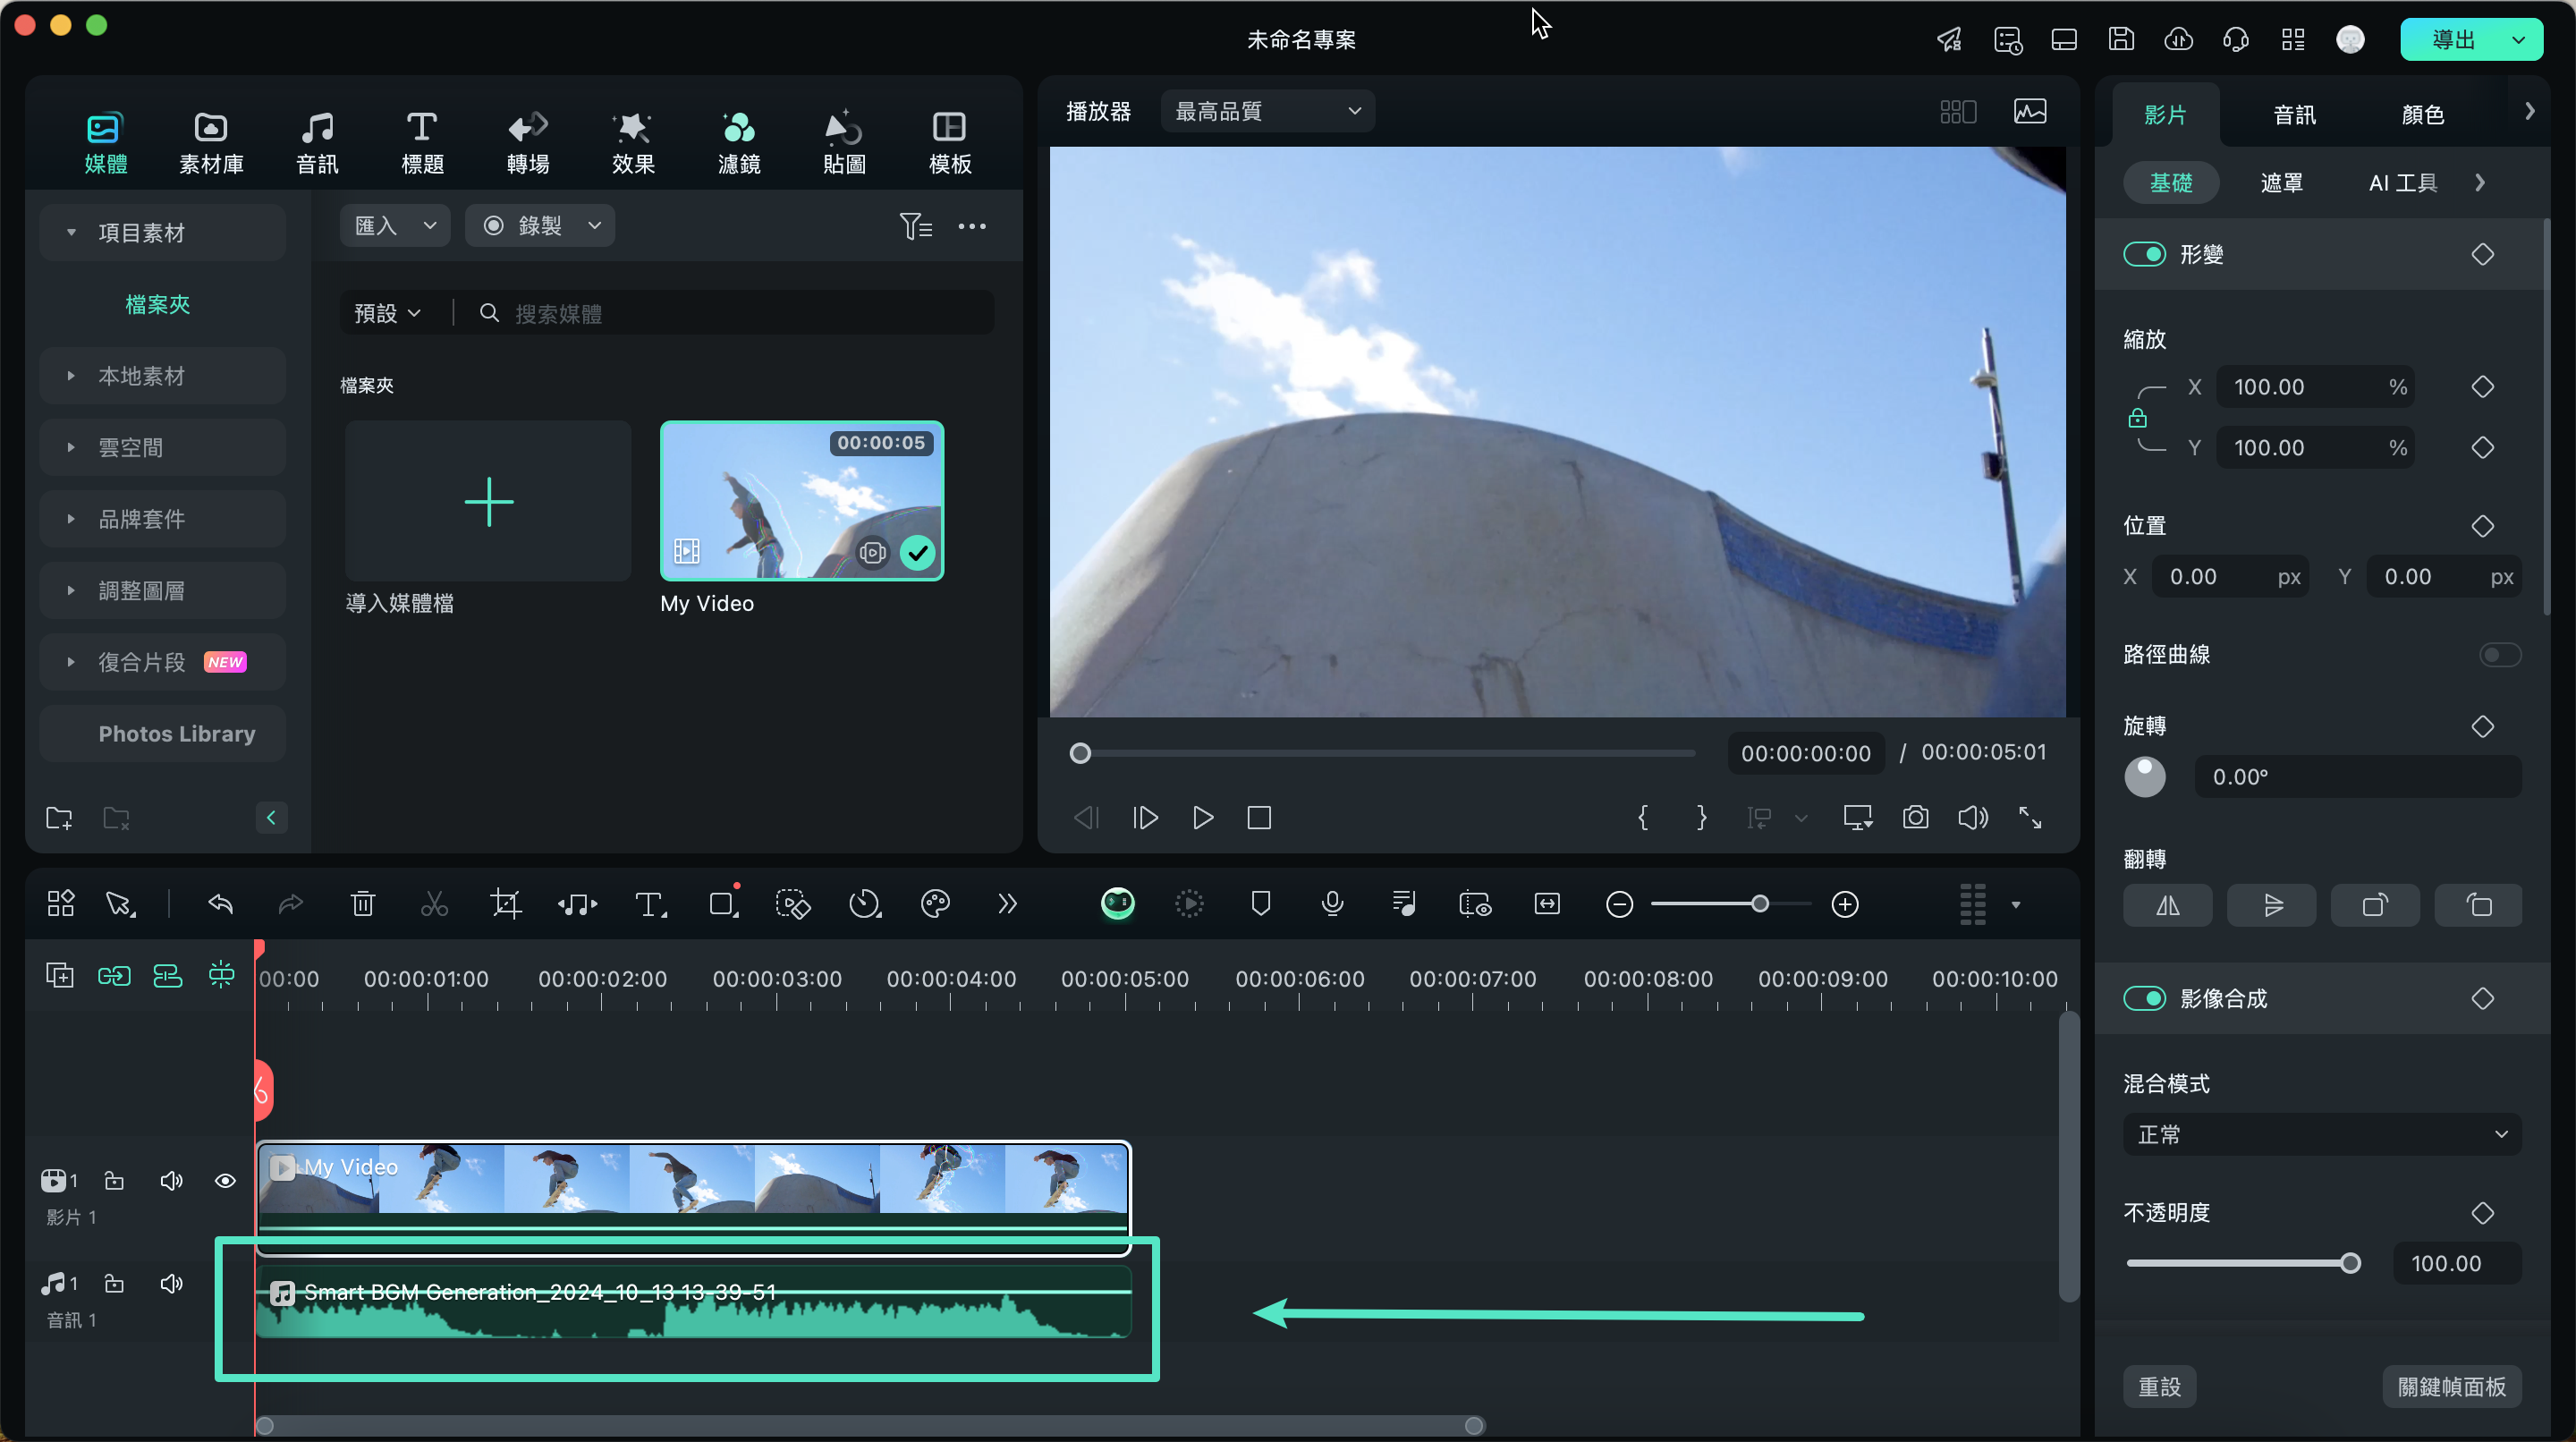Click the new folder icon in media sidebar
Screen dimensions: 2576x1442
(59, 818)
